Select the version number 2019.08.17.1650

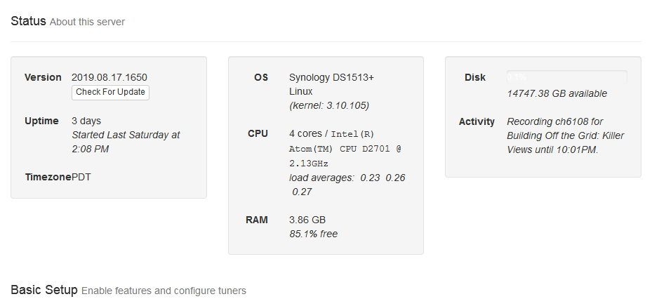coord(109,77)
